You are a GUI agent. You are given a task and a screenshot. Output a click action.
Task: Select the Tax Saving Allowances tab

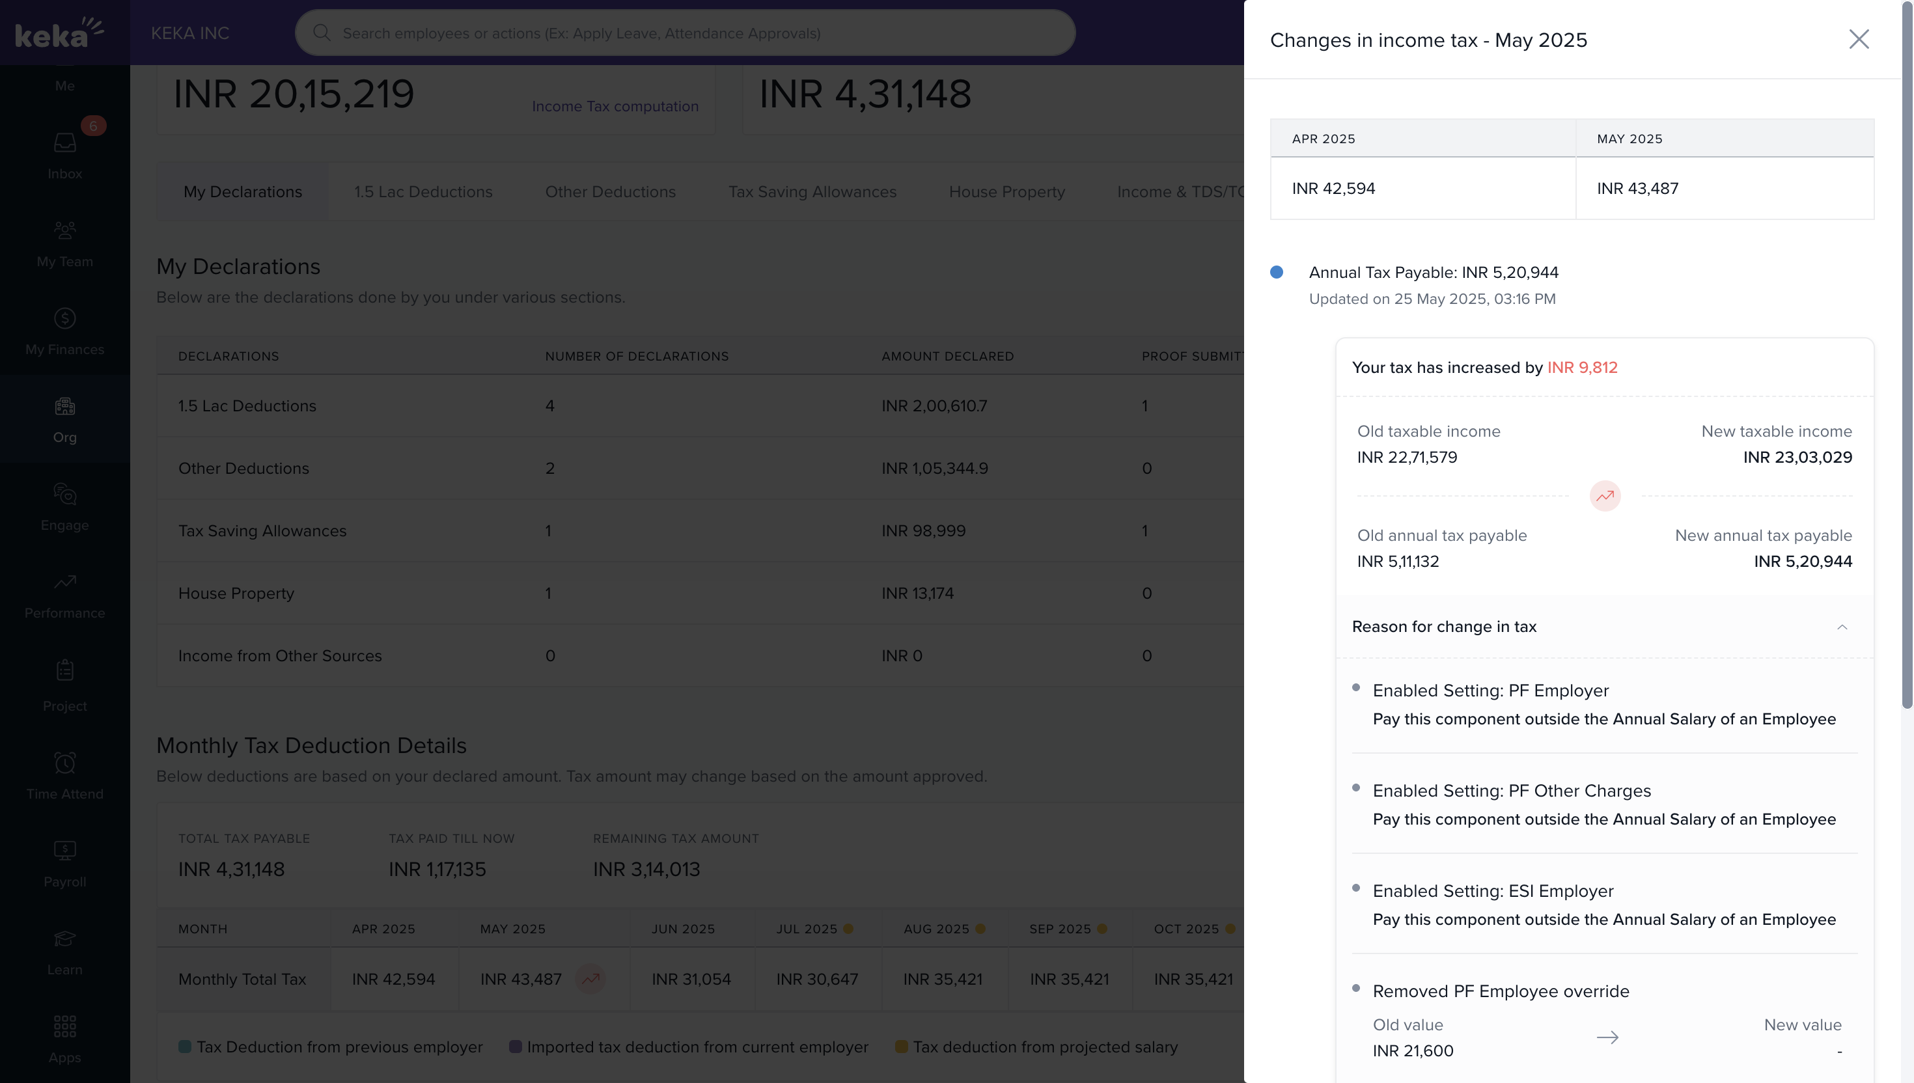[x=812, y=192]
